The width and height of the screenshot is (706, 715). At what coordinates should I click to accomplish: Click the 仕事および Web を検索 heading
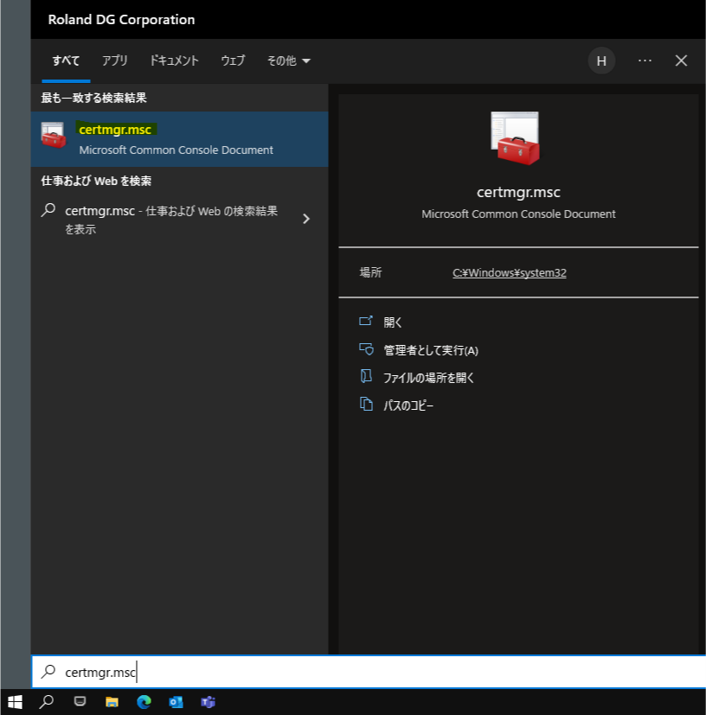(96, 181)
